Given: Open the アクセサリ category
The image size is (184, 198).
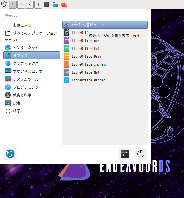Looking at the screenshot, I should [32, 40].
